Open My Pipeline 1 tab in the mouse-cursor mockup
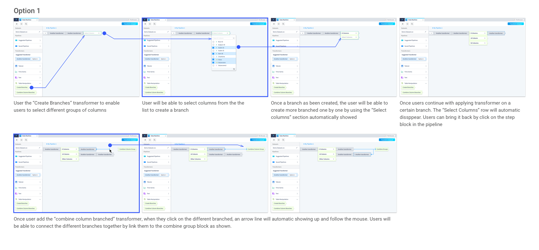Viewport: 539px width, 250px height. (52, 144)
